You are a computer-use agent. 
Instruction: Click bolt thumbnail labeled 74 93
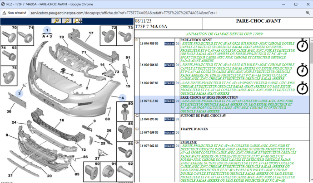point(9,56)
